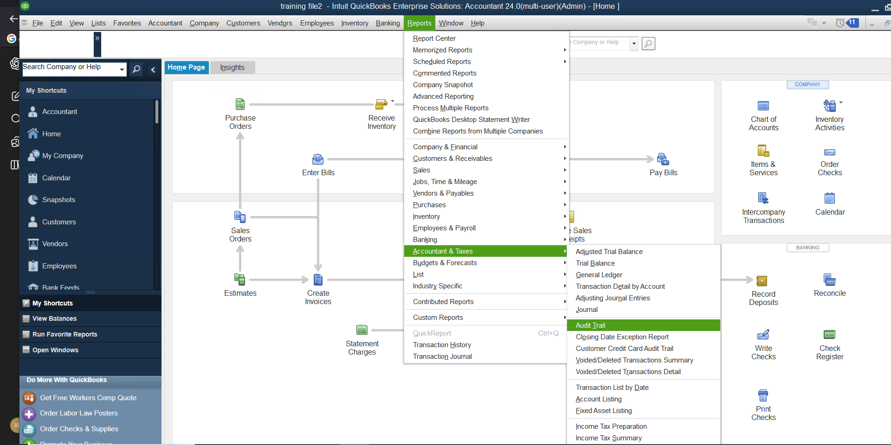Open the Chart of Accounts icon
891x445 pixels.
pyautogui.click(x=763, y=106)
